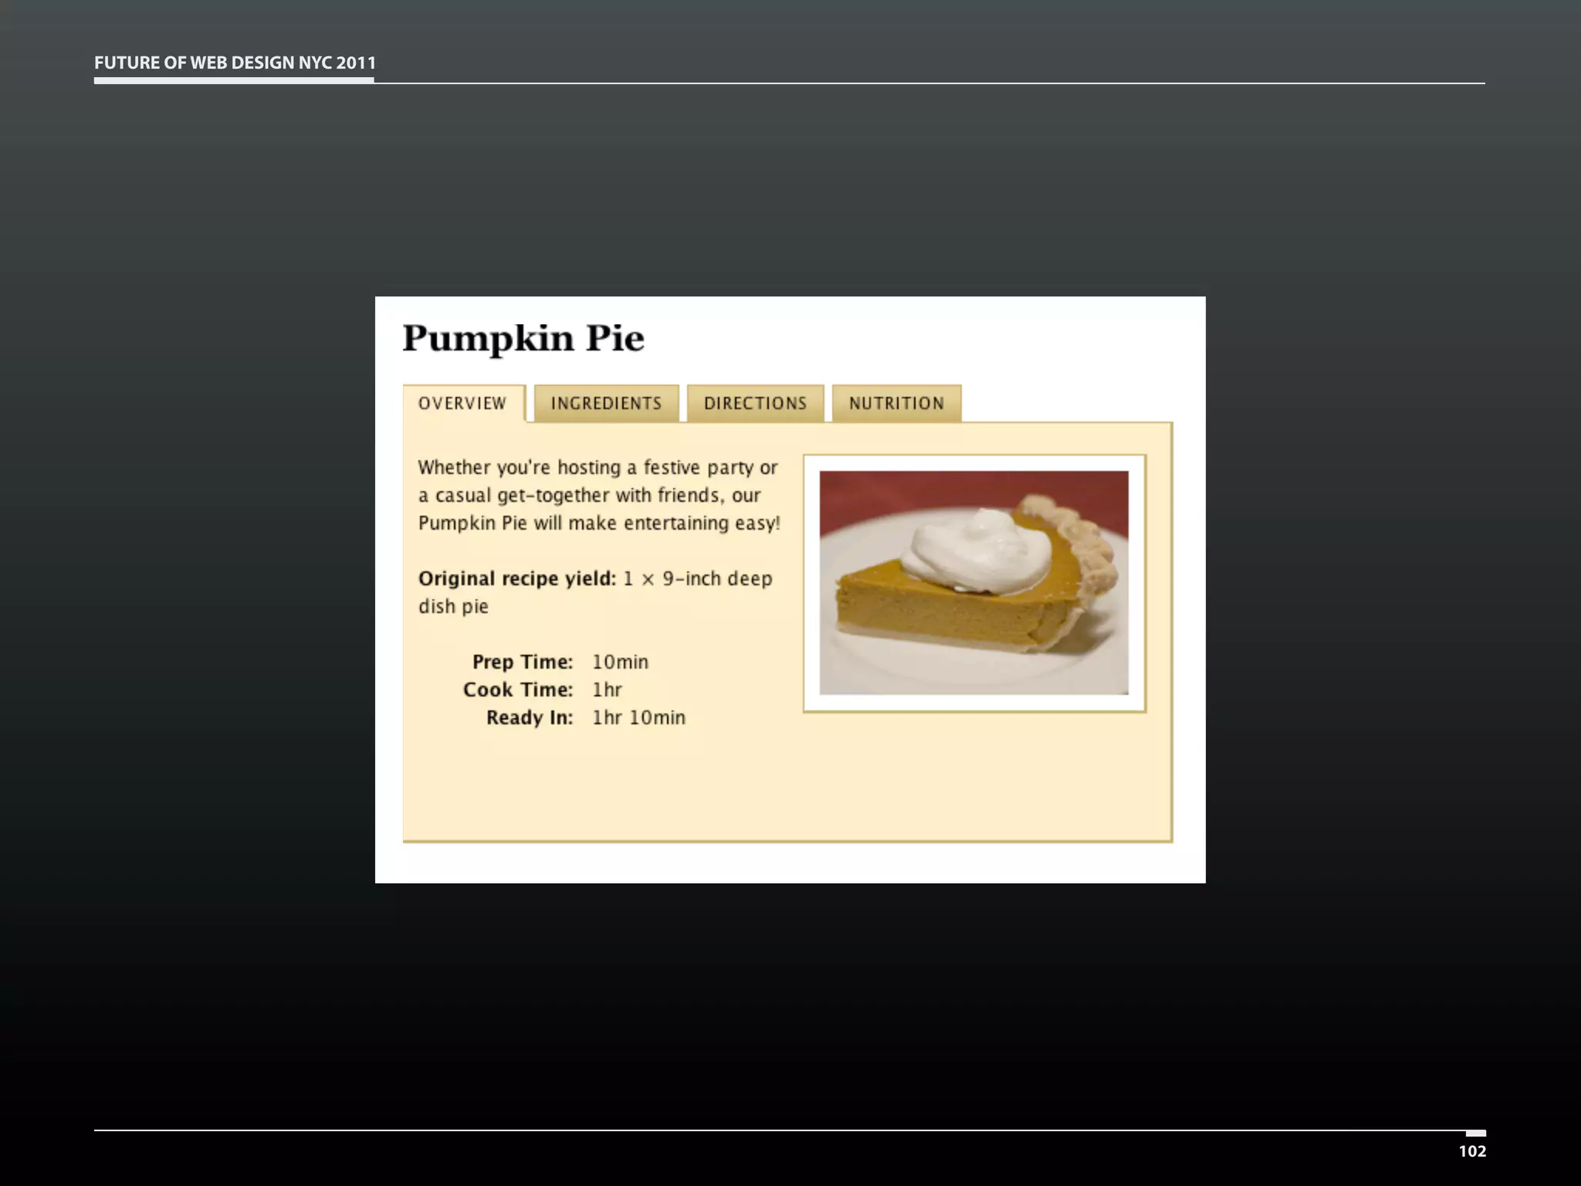Click slide number 102
This screenshot has height=1186, width=1581.
click(x=1471, y=1151)
